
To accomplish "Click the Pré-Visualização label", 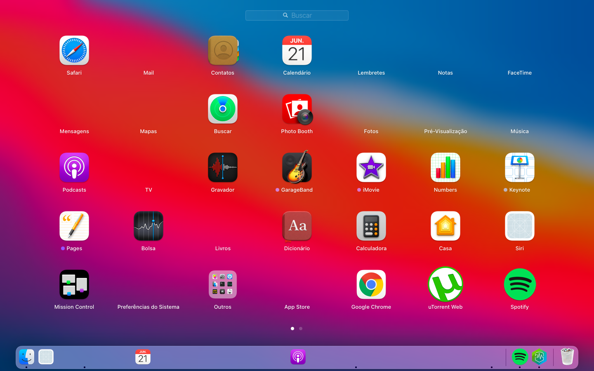I will tap(445, 131).
